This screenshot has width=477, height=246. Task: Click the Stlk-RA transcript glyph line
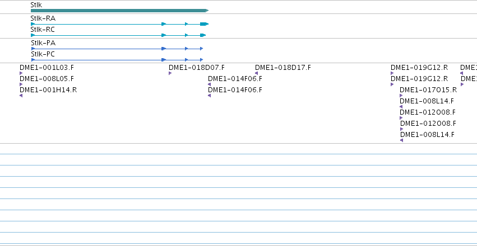point(119,24)
